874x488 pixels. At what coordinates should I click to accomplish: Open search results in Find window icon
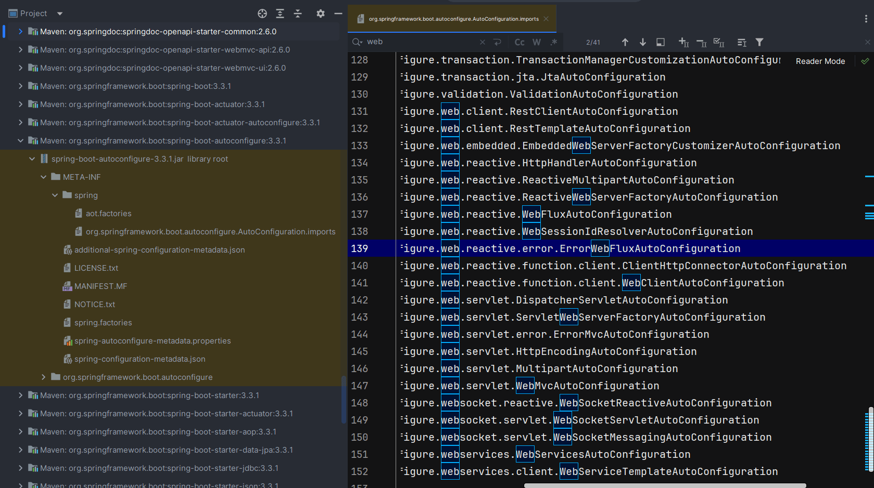[742, 42]
